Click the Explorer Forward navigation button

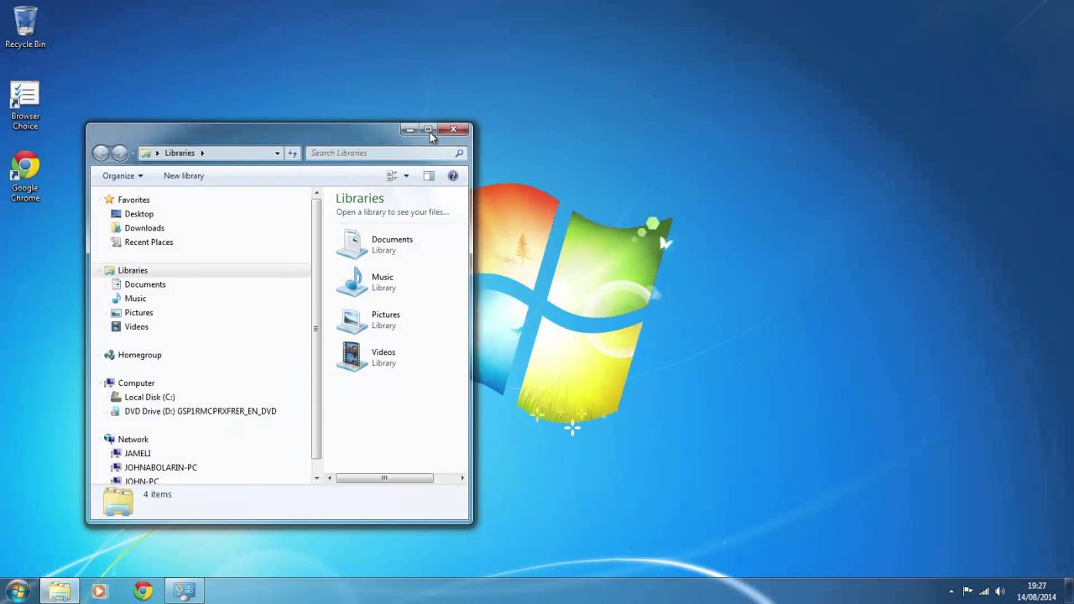(120, 153)
